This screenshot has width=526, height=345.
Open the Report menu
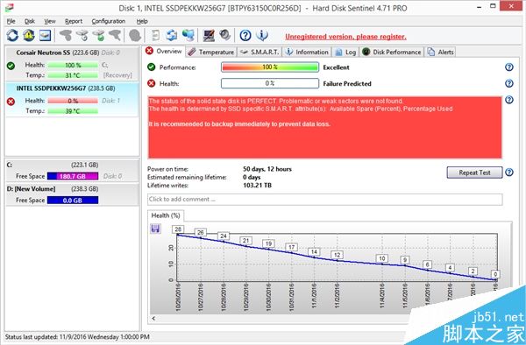[x=74, y=21]
